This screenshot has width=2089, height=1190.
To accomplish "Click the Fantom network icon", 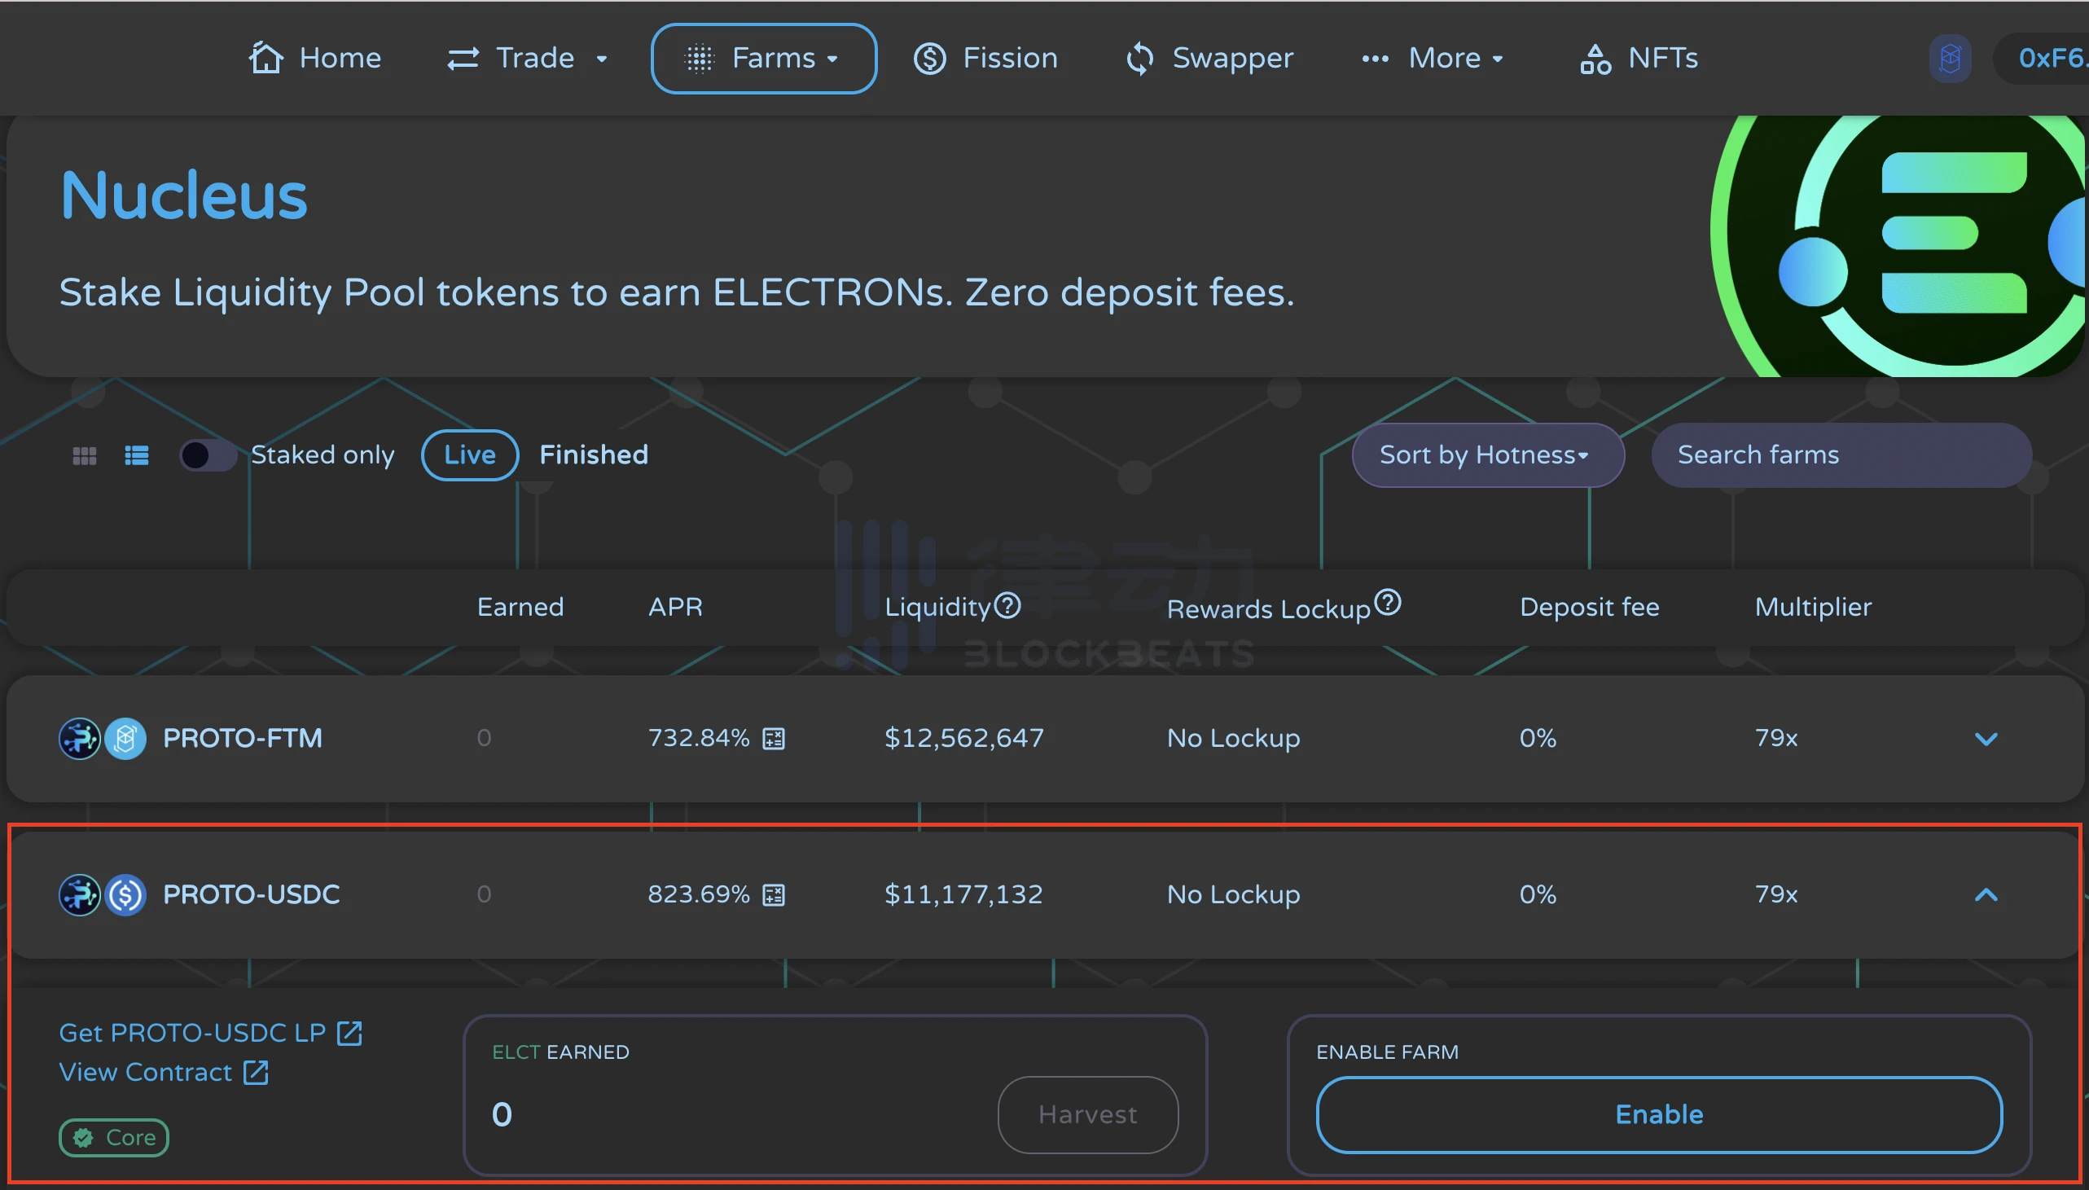I will pos(1949,58).
